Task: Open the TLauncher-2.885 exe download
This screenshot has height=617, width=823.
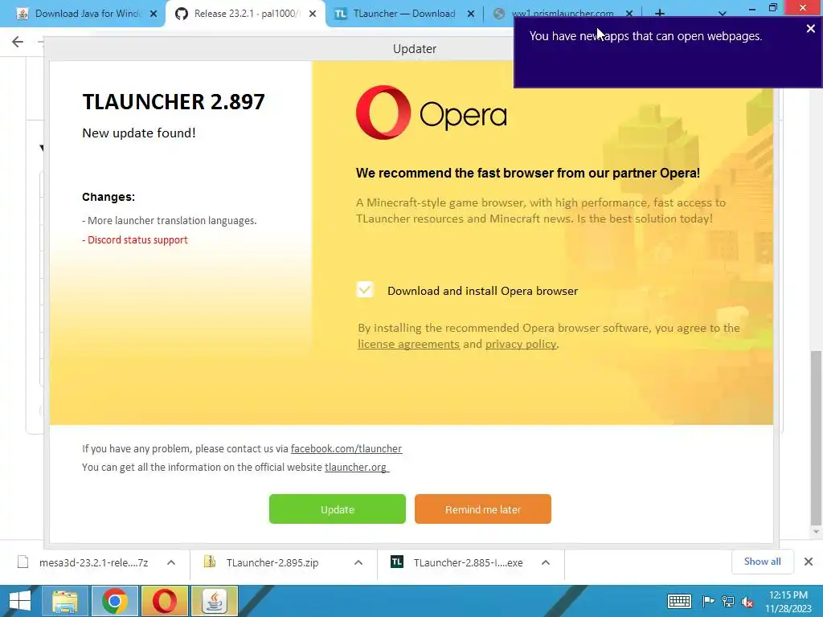Action: pos(467,562)
